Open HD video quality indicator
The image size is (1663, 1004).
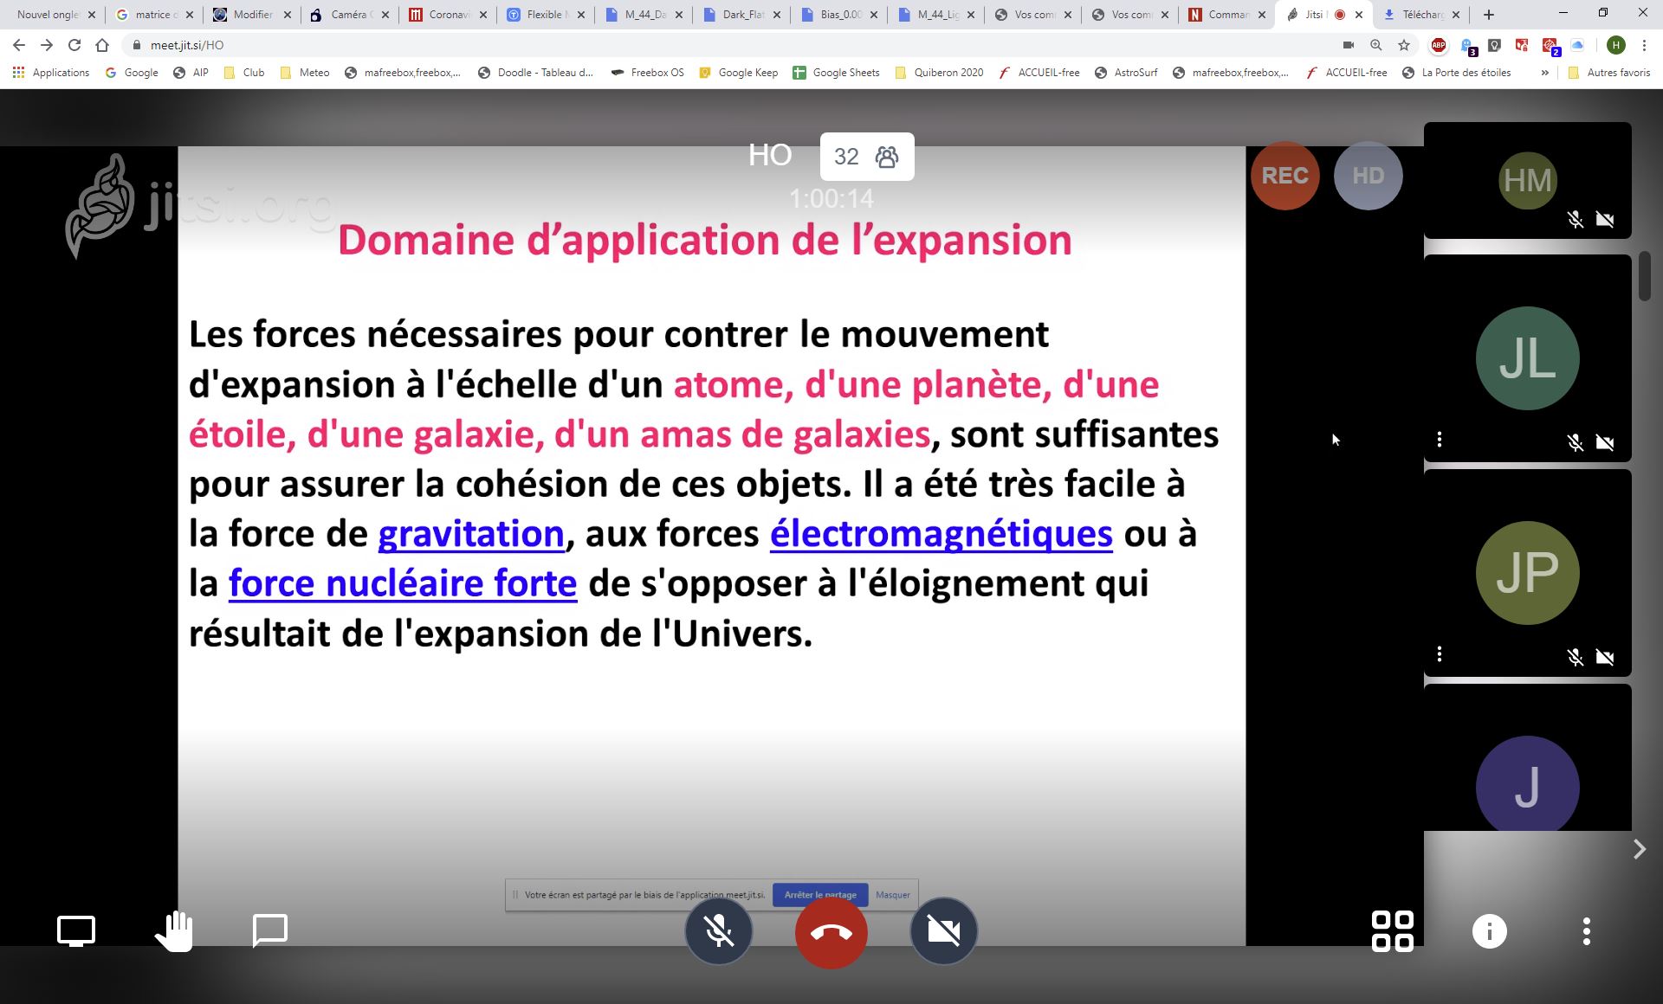point(1369,176)
